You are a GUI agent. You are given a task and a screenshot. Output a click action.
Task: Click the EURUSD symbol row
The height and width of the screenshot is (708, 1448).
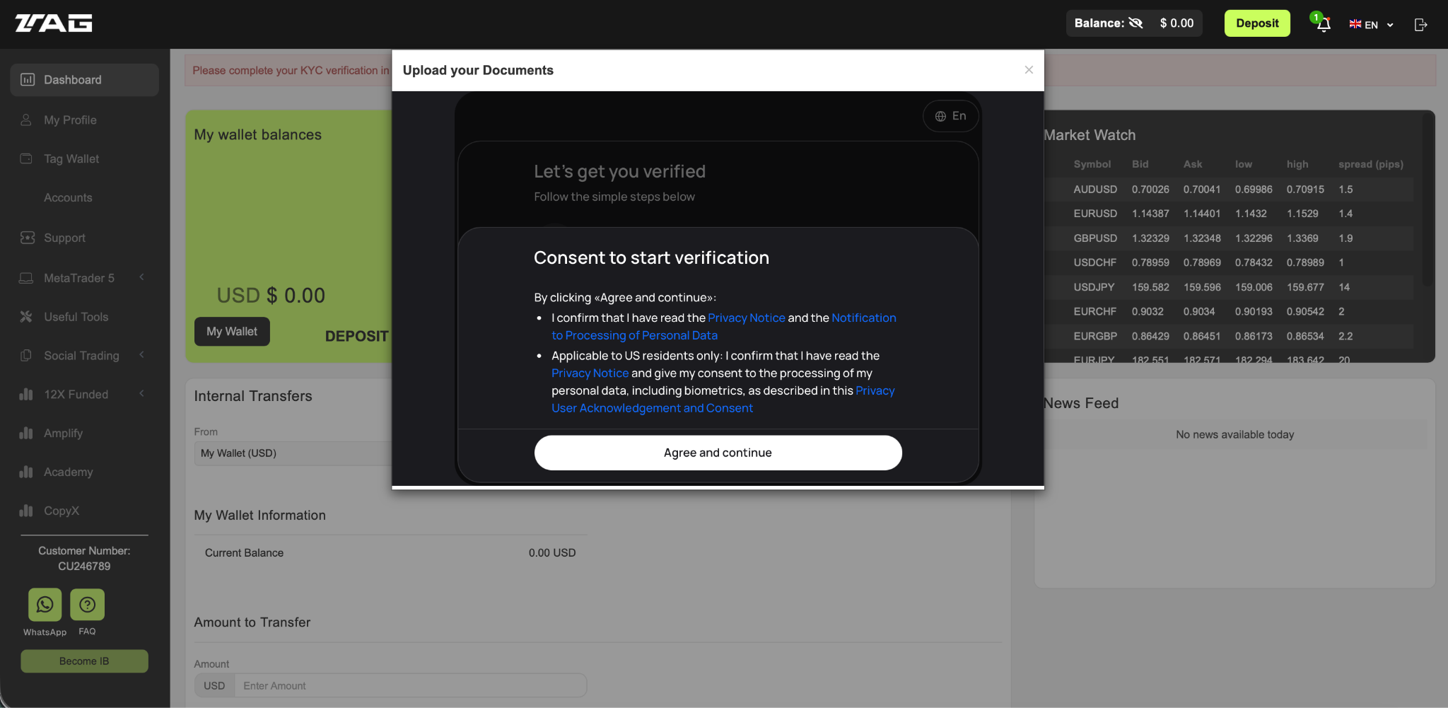pos(1229,214)
